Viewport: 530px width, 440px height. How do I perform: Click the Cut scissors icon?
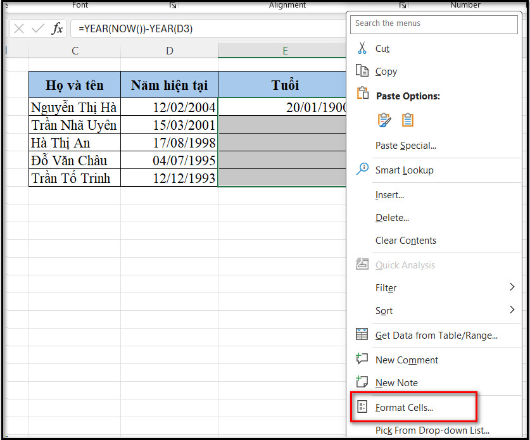click(x=362, y=48)
